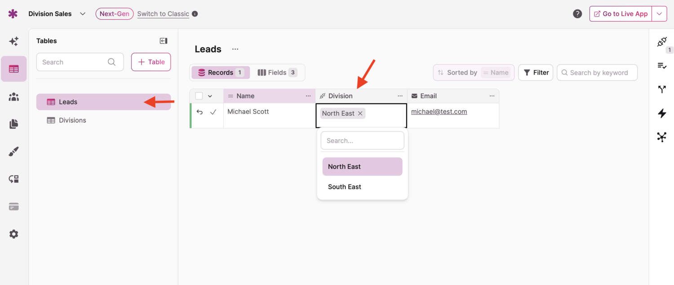
Task: Confirm row edit with the checkmark
Action: 213,112
